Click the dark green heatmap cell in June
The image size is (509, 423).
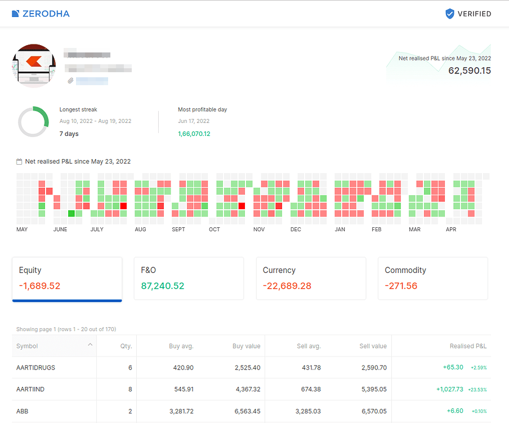point(71,213)
